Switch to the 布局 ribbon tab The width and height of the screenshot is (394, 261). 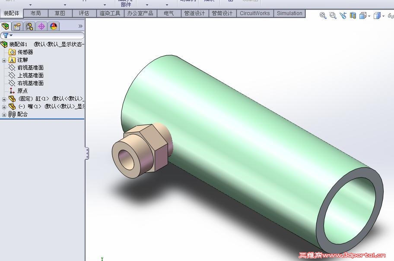pyautogui.click(x=36, y=13)
